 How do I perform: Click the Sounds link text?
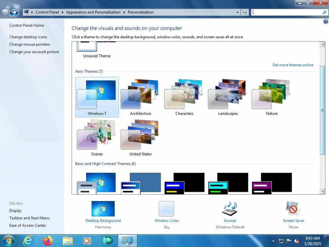[230, 221]
